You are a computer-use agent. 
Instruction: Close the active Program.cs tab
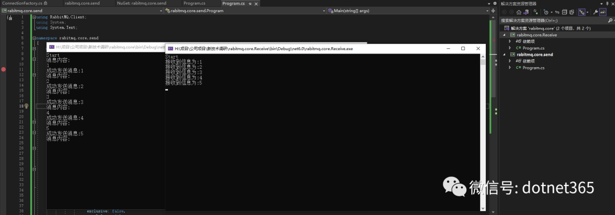pos(256,3)
